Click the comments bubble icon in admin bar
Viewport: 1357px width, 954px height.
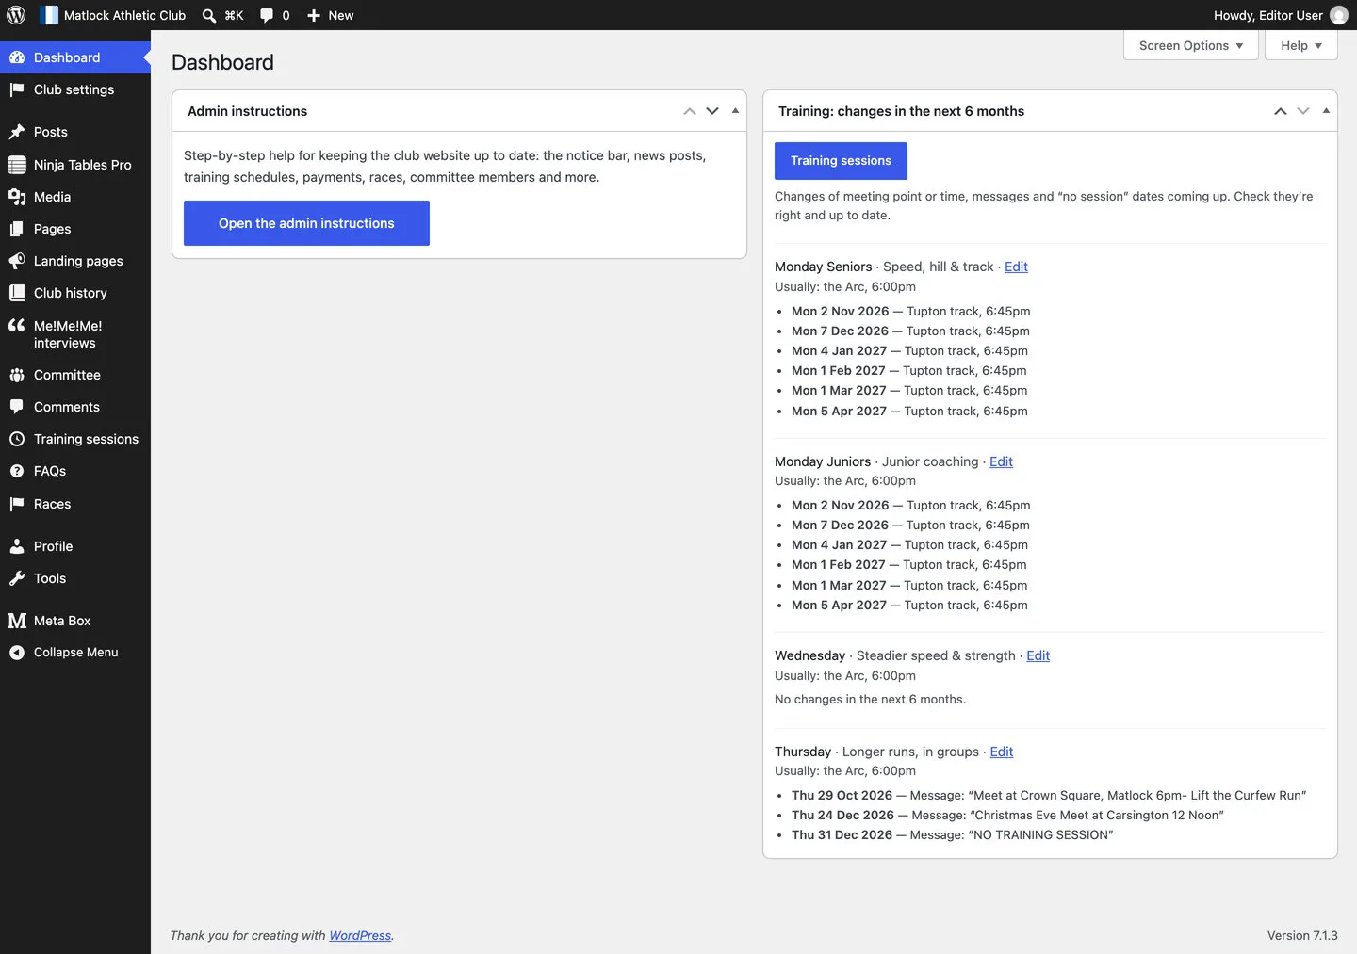[x=267, y=15]
